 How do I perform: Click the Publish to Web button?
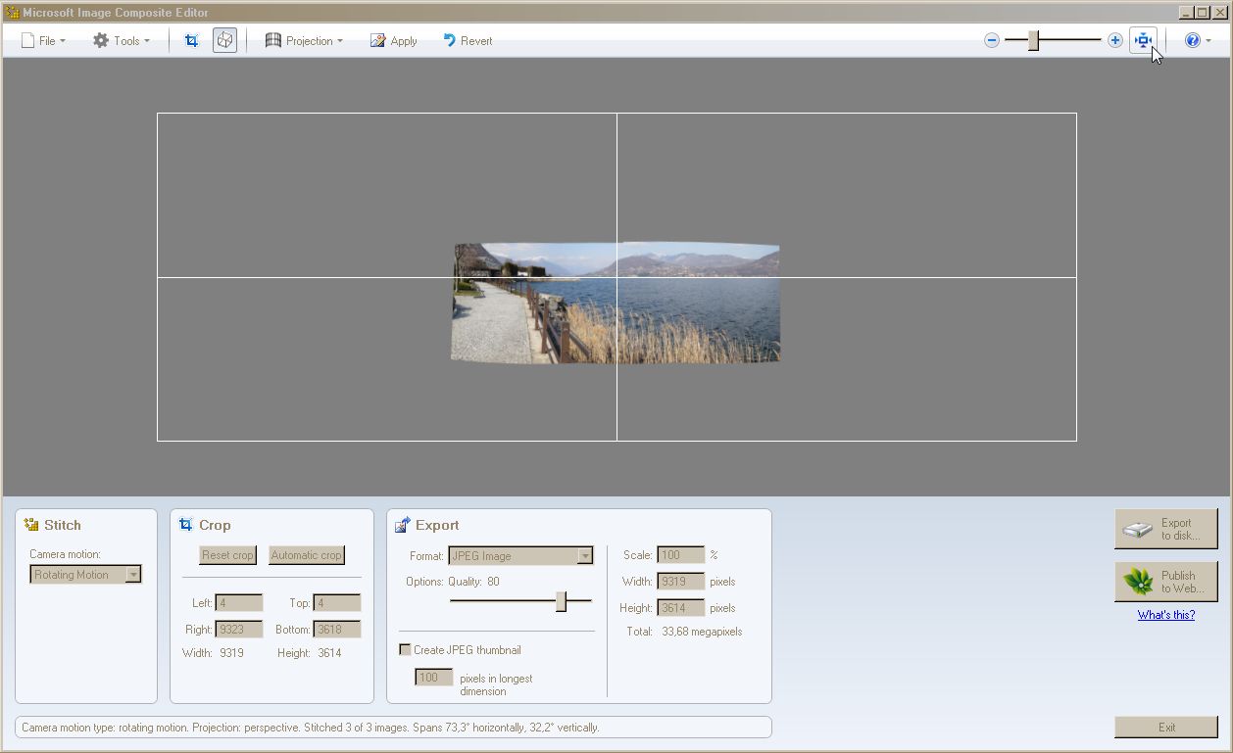1166,582
